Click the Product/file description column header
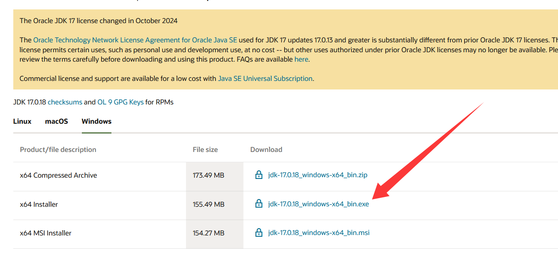Image resolution: width=558 pixels, height=256 pixels. pos(58,150)
